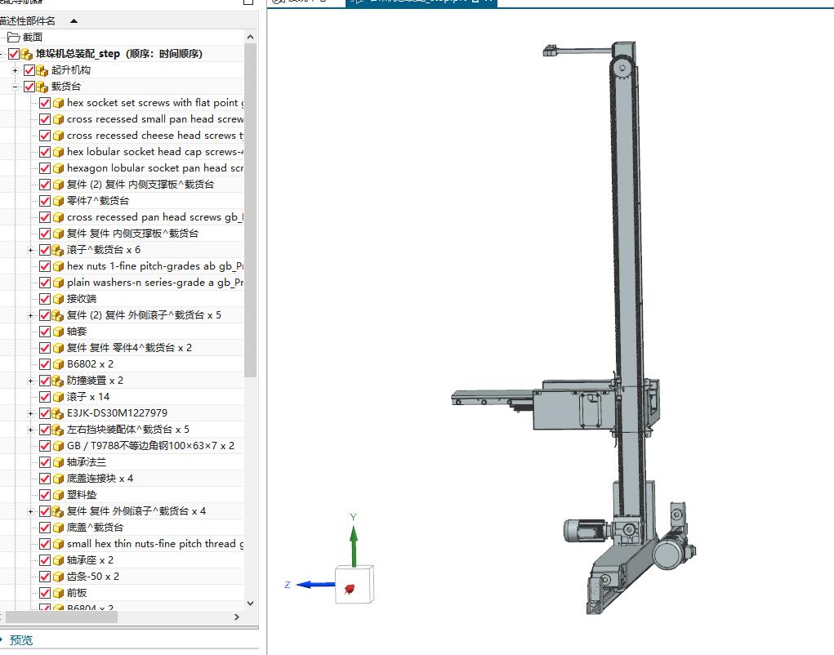Toggle checkbox for GB / T9788不等边角钢
Screen dimensions: 834x655
click(x=45, y=446)
